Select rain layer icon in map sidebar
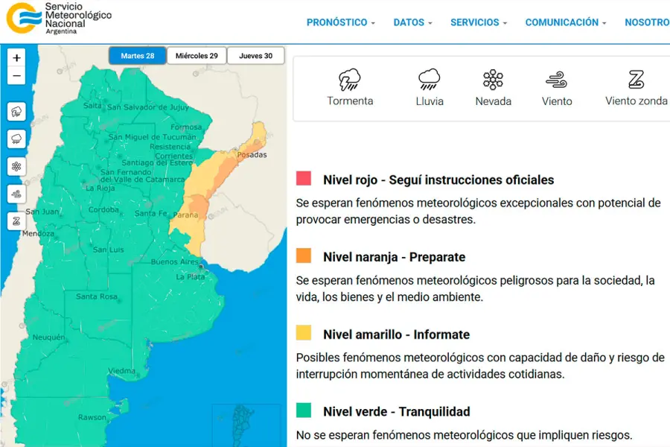 click(x=16, y=139)
